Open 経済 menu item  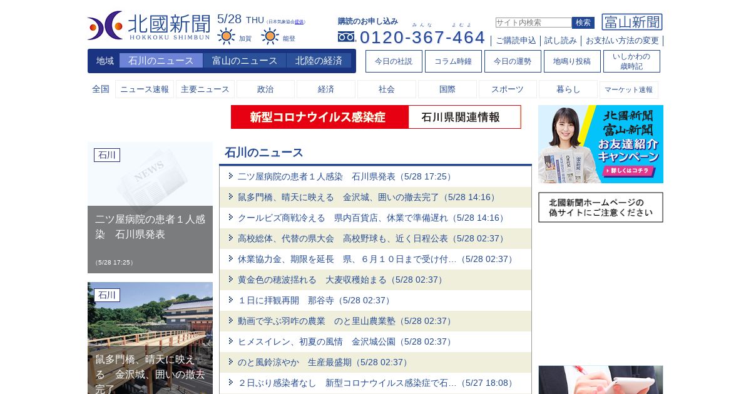(x=326, y=89)
